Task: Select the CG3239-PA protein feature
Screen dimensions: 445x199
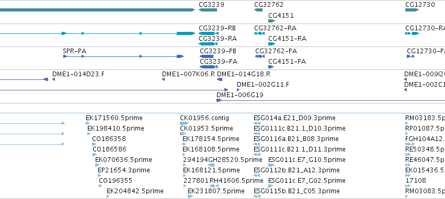Action: pos(209,67)
